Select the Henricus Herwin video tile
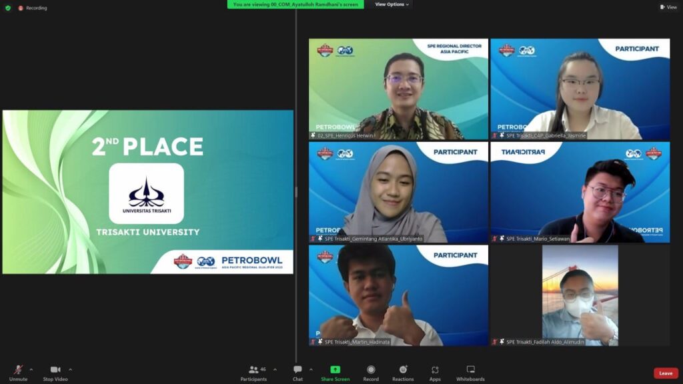 pyautogui.click(x=399, y=89)
